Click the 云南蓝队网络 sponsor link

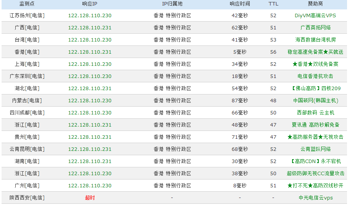click(x=315, y=149)
